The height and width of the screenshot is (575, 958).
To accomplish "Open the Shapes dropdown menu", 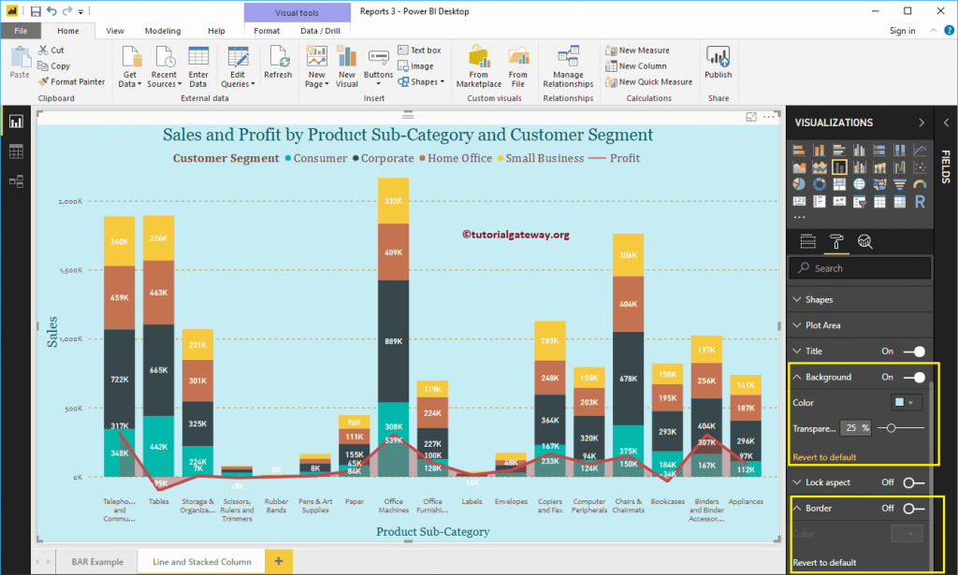I will pyautogui.click(x=421, y=81).
